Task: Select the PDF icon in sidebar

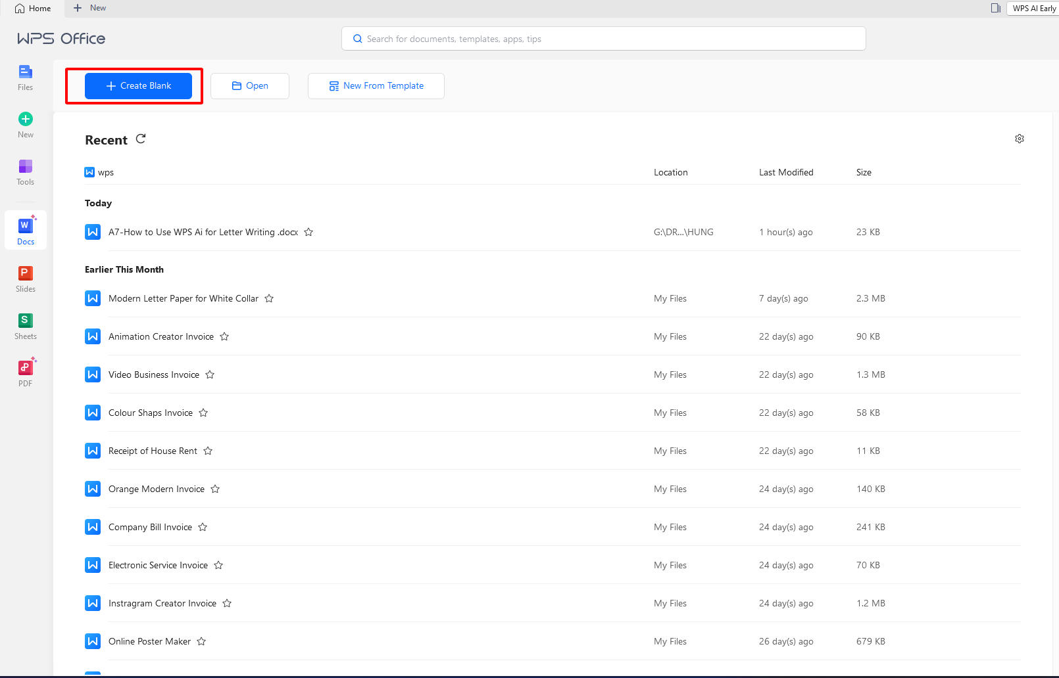Action: coord(25,371)
